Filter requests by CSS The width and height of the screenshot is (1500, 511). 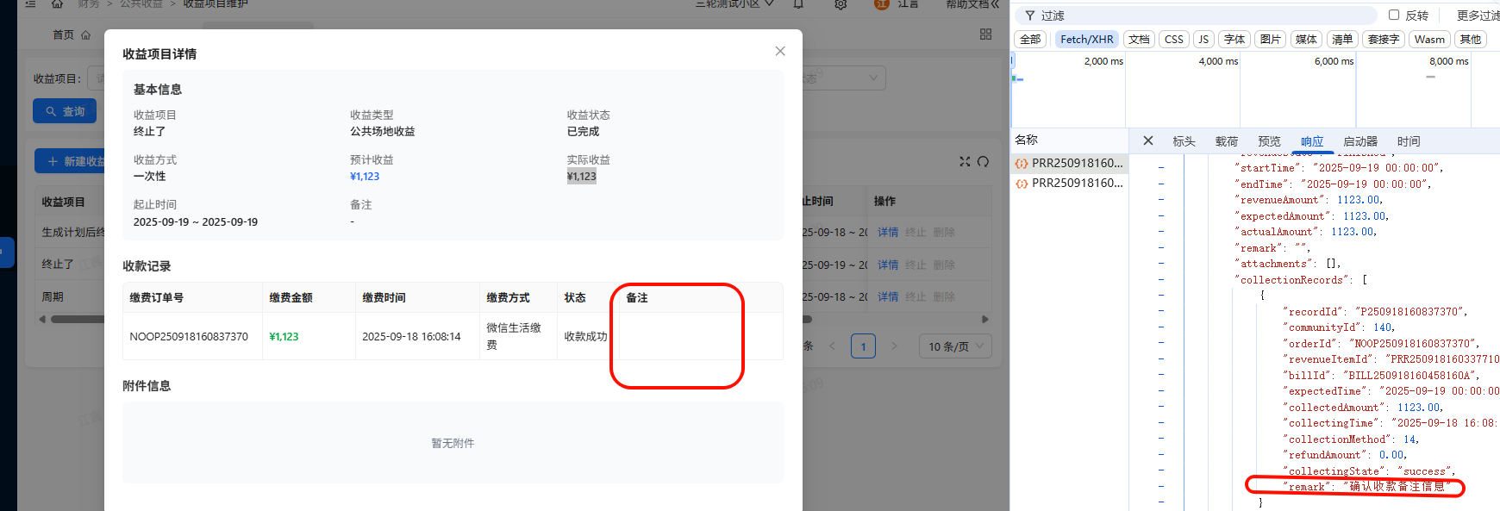tap(1174, 39)
